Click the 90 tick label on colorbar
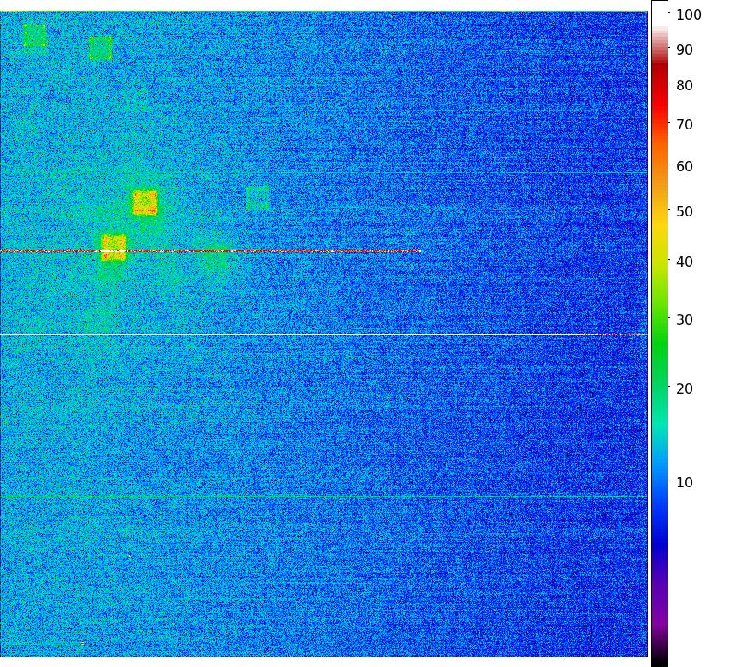The height and width of the screenshot is (667, 740). coord(685,49)
